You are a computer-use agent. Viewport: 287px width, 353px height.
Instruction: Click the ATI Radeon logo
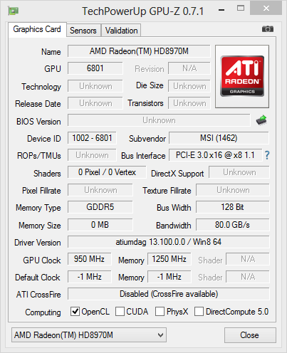click(242, 76)
